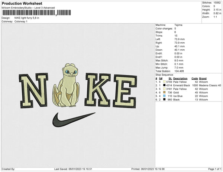Click the 'Color changes:' label
This screenshot has height=172, width=223.
click(164, 29)
